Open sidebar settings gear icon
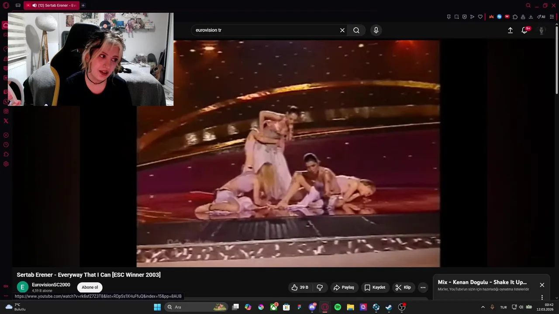The height and width of the screenshot is (314, 559). [x=6, y=164]
